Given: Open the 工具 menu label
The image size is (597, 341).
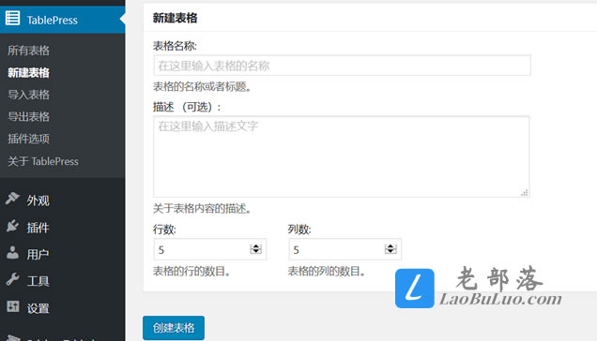Looking at the screenshot, I should [38, 281].
